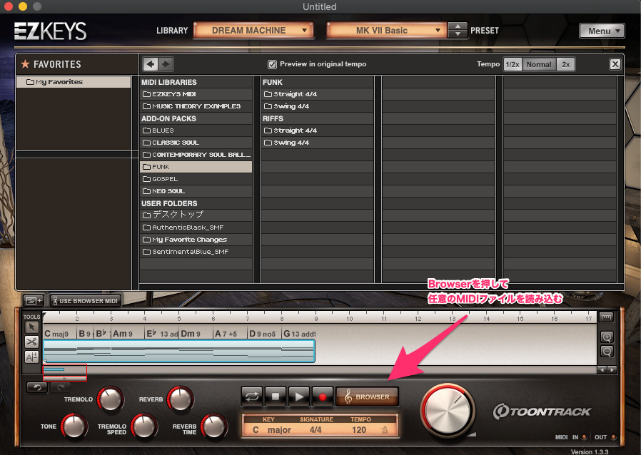Screen dimensions: 641x455
Task: Set the tempo to 1/2x
Action: coord(513,64)
